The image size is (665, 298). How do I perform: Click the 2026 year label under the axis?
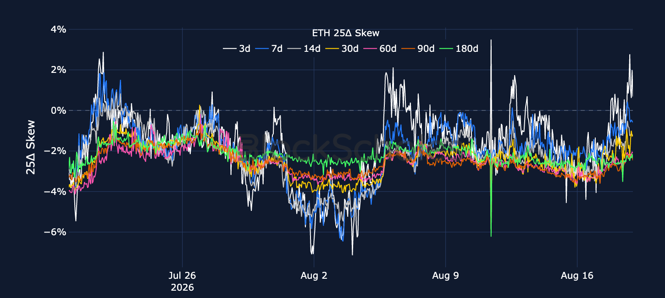pos(182,288)
